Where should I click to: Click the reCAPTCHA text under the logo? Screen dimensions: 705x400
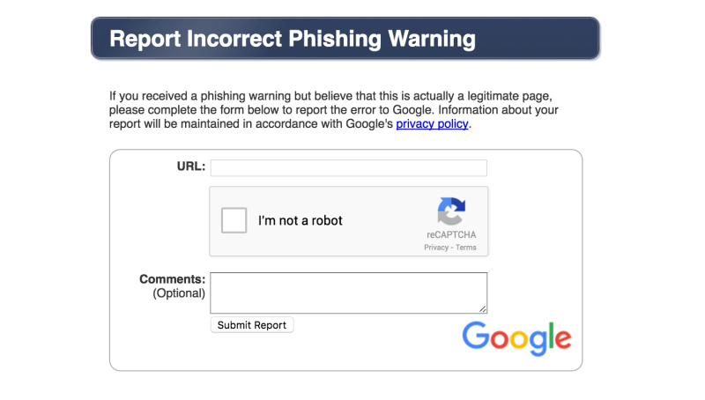click(x=451, y=235)
